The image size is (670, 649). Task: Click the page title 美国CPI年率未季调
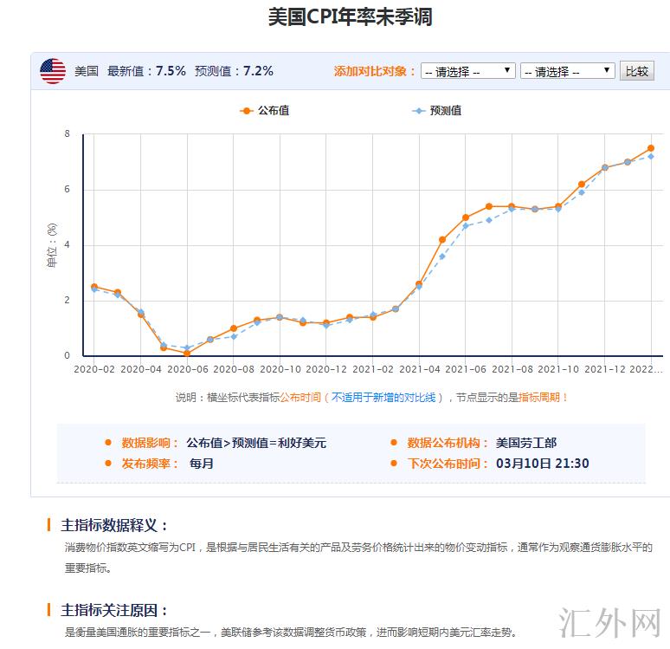point(350,17)
